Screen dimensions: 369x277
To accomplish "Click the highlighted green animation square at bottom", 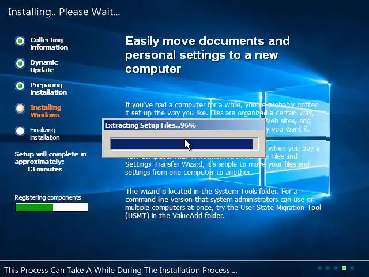I will point(344,268).
